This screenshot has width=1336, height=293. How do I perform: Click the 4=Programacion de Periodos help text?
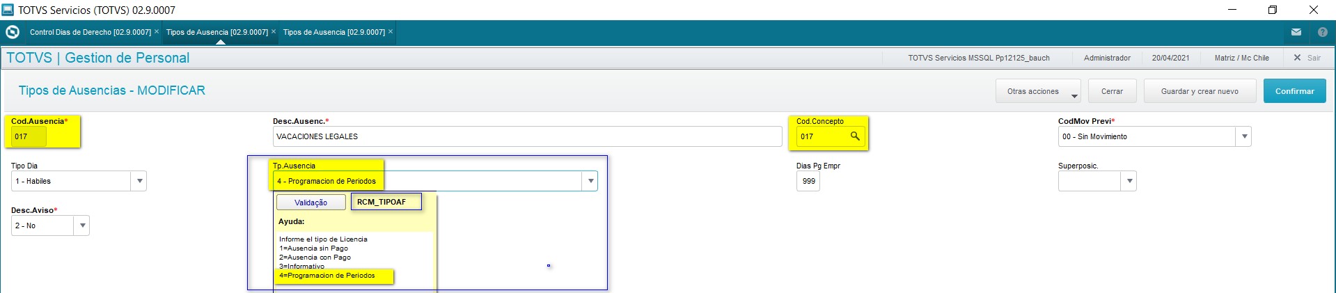(327, 276)
